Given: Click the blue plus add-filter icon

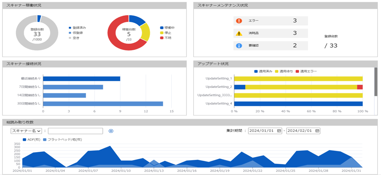Looking at the screenshot, I should point(111,131).
